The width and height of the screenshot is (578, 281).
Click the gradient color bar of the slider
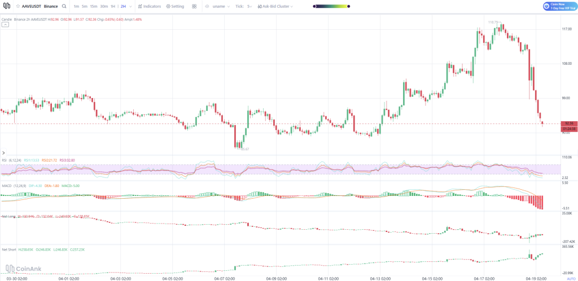tap(331, 6)
